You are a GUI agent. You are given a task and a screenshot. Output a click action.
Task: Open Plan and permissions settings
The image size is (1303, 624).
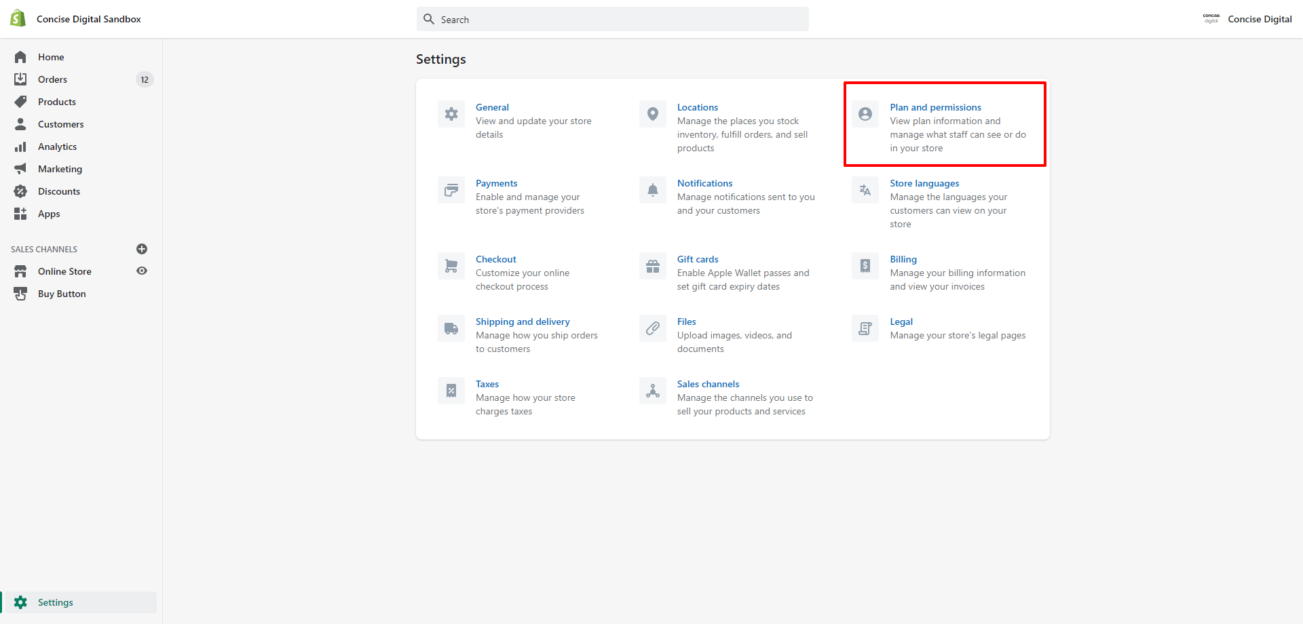tap(935, 106)
